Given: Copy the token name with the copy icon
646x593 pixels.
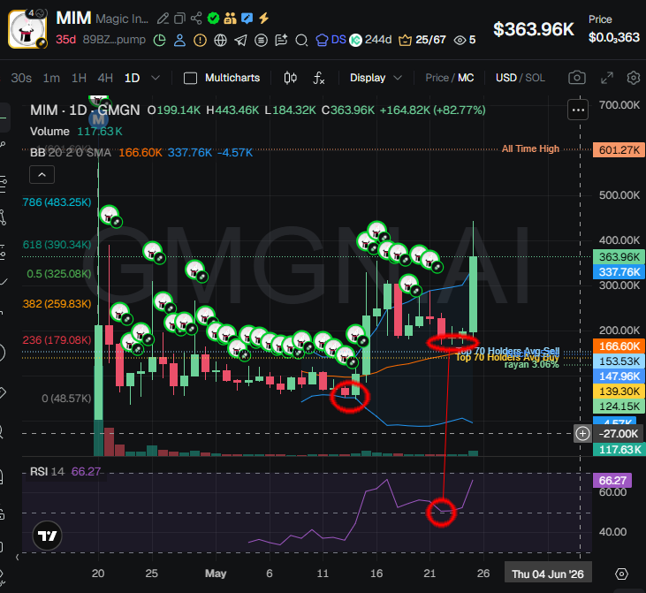Looking at the screenshot, I should [179, 19].
